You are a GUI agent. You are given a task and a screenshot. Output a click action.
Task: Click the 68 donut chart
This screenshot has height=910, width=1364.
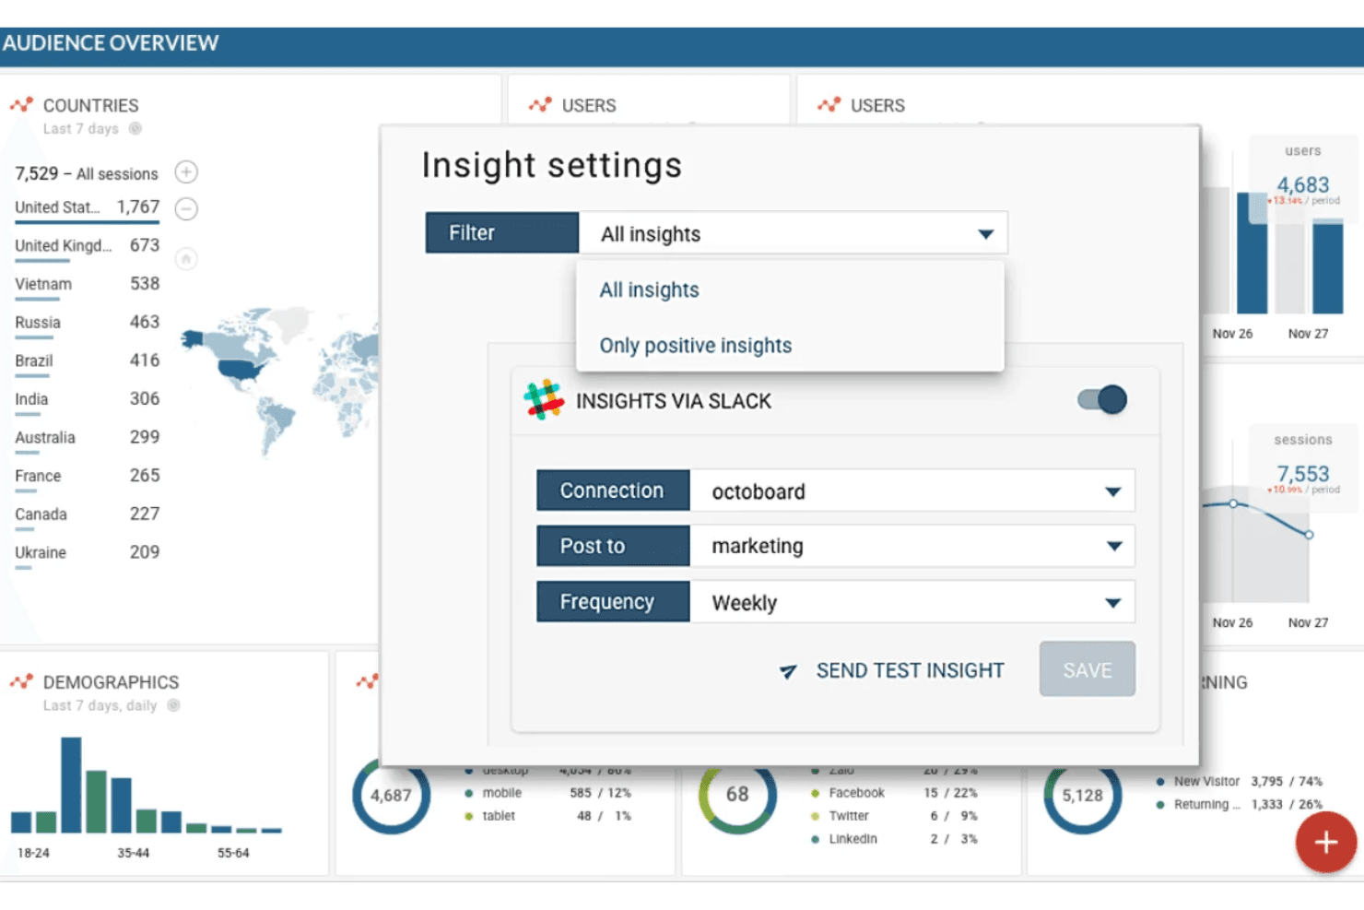[x=737, y=795]
